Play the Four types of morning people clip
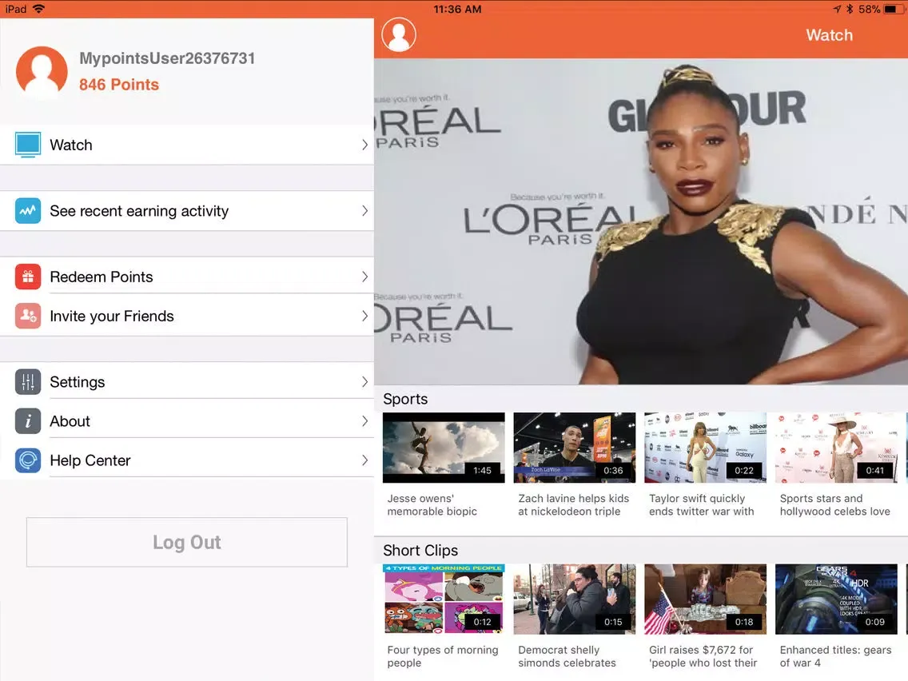 [x=444, y=599]
